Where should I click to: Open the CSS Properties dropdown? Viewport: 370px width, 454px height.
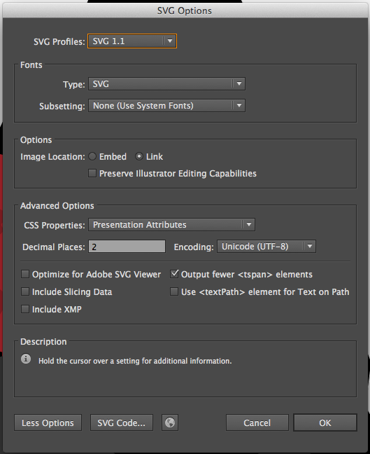click(171, 224)
